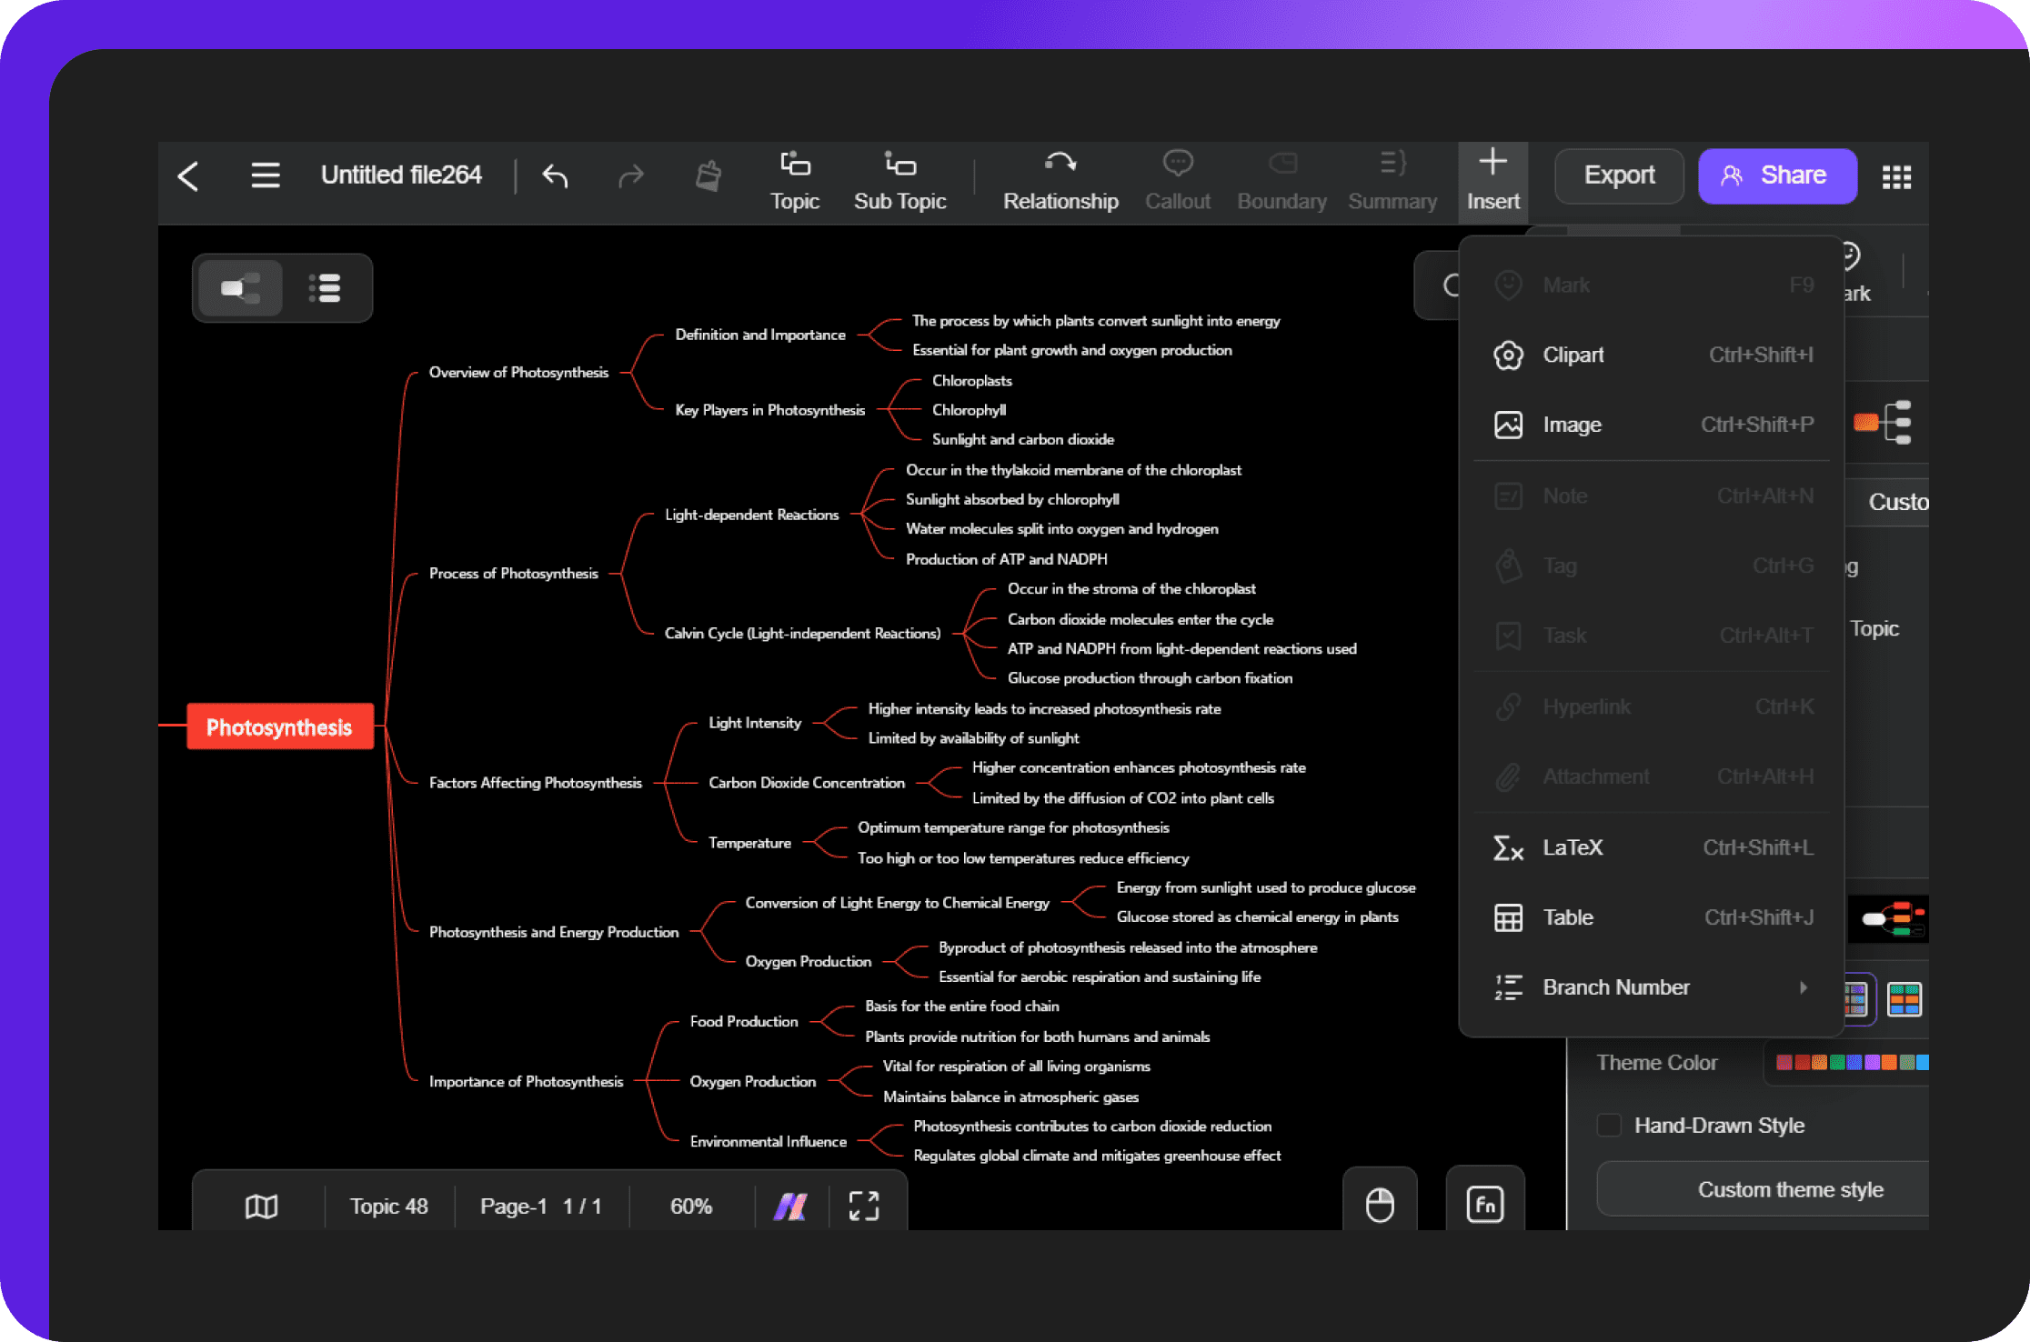Click the Export button
Viewport: 2030px width, 1342px height.
pyautogui.click(x=1618, y=175)
